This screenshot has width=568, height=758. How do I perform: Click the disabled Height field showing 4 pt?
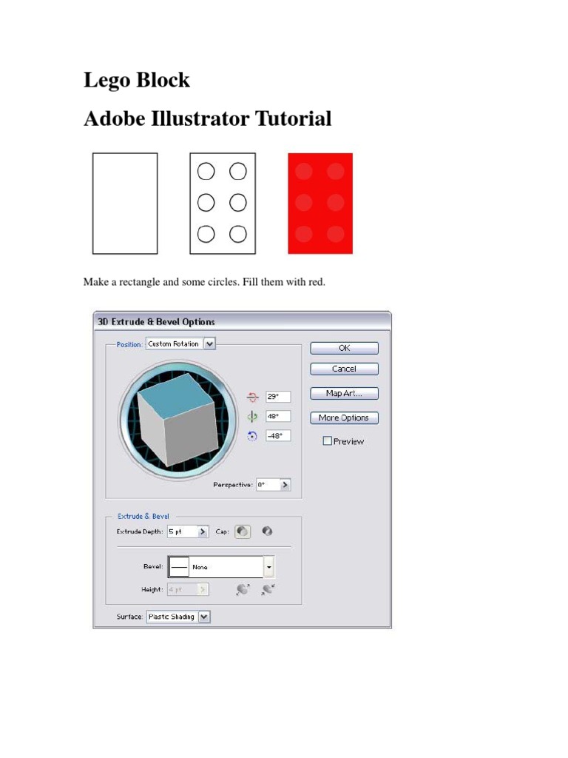(182, 590)
